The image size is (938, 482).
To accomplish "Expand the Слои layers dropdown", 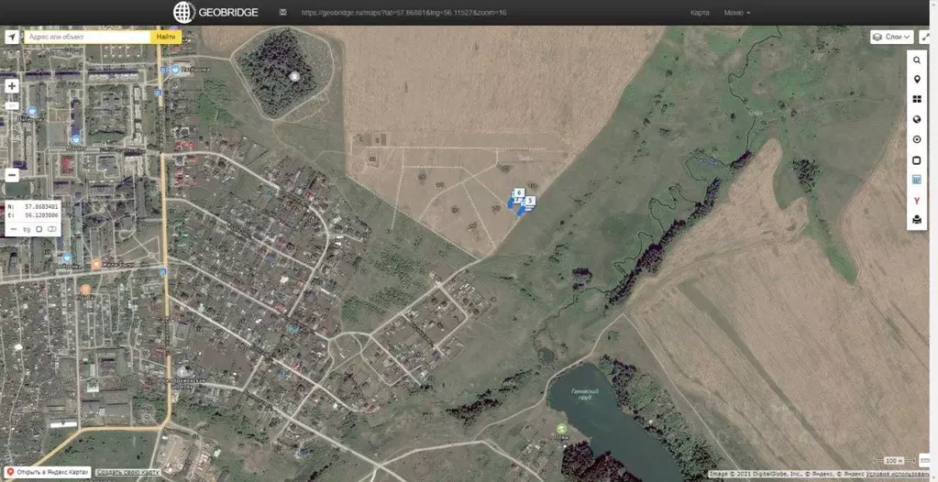I will coord(891,37).
